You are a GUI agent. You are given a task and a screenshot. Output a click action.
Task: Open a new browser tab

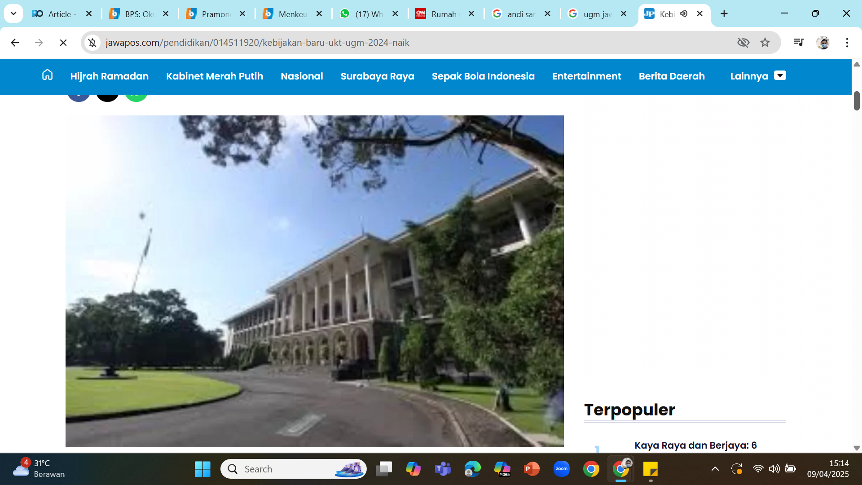pyautogui.click(x=724, y=13)
